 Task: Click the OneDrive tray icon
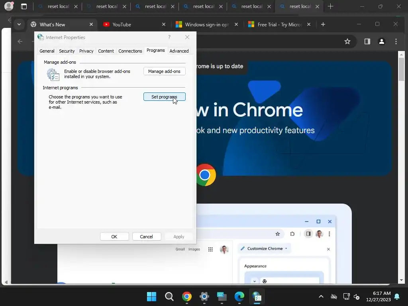334,296
